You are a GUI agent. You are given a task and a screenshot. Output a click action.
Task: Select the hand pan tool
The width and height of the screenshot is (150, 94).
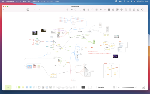67,10
